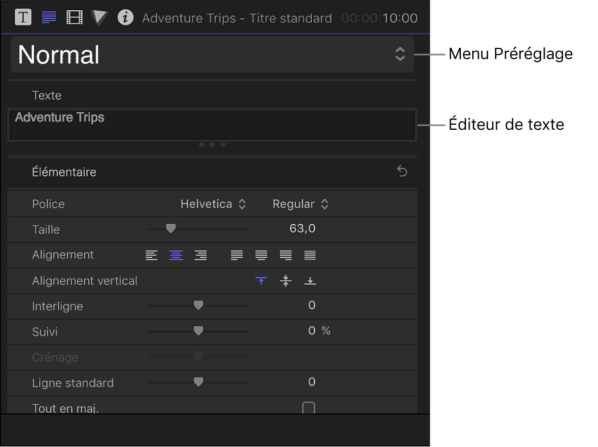Open the Generator inspector triangle icon
Viewport: 598px width, 447px height.
point(100,17)
